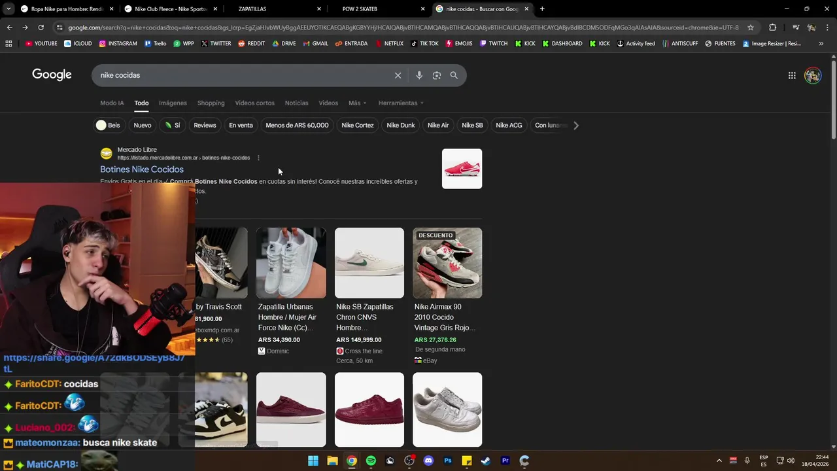Open the Chrome extensions puzzle icon
This screenshot has height=471, width=837.
pyautogui.click(x=773, y=27)
